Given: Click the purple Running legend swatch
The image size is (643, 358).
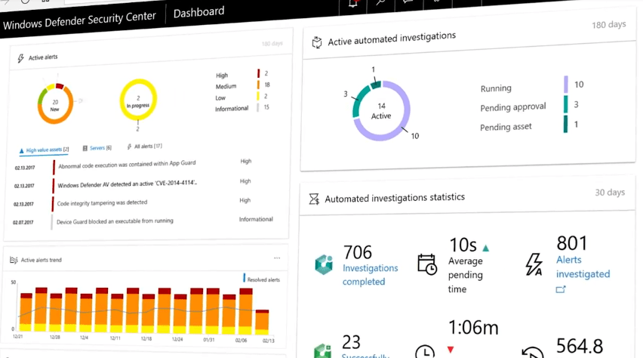Looking at the screenshot, I should pos(566,85).
